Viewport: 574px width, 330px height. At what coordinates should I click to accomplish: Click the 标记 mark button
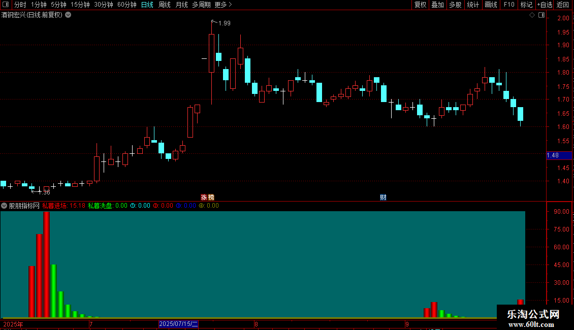coord(526,5)
